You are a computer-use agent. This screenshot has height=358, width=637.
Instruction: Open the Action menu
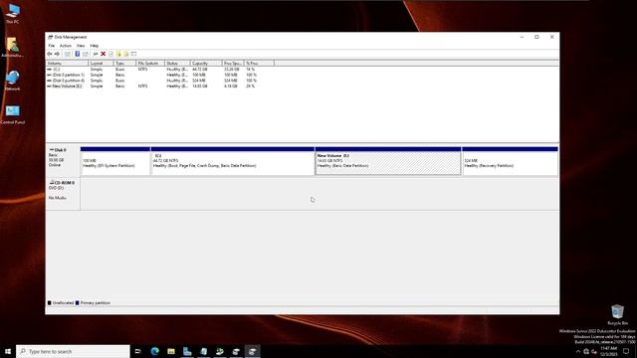pyautogui.click(x=66, y=46)
